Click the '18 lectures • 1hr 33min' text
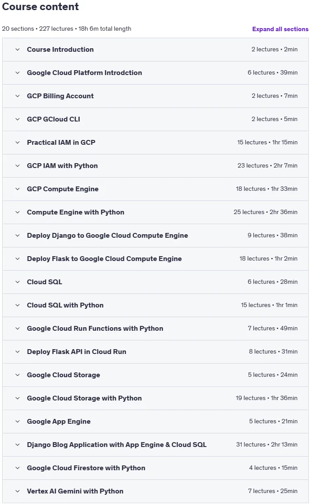The height and width of the screenshot is (504, 311). pos(267,189)
